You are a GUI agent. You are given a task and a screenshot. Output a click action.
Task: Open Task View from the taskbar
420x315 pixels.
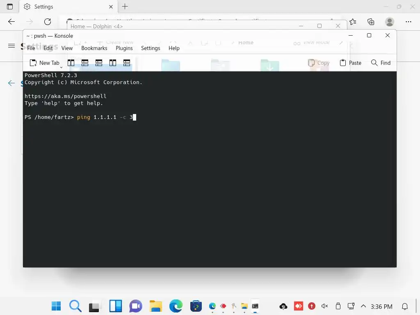tap(94, 307)
